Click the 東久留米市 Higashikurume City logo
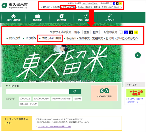This screenshot has height=132, width=146. pos(15,6)
